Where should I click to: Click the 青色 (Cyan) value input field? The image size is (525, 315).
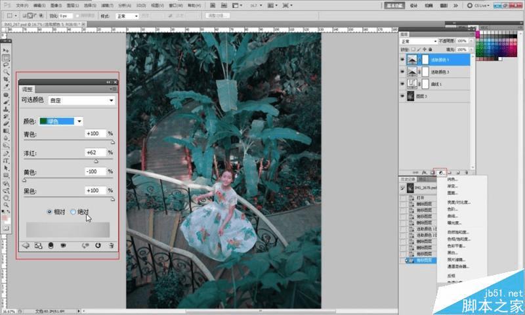coord(96,134)
